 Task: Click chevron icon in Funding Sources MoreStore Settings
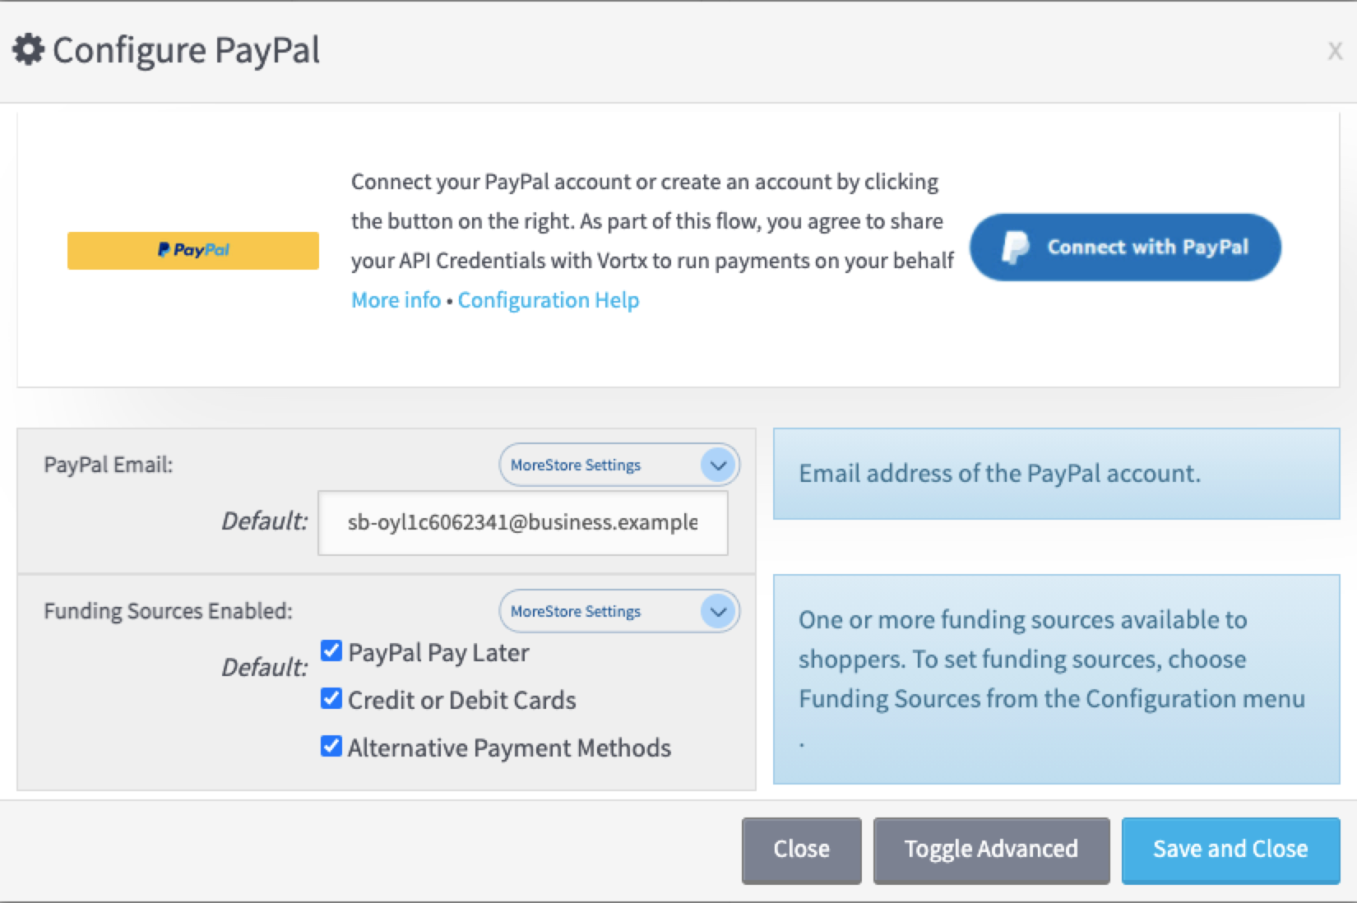(x=718, y=612)
